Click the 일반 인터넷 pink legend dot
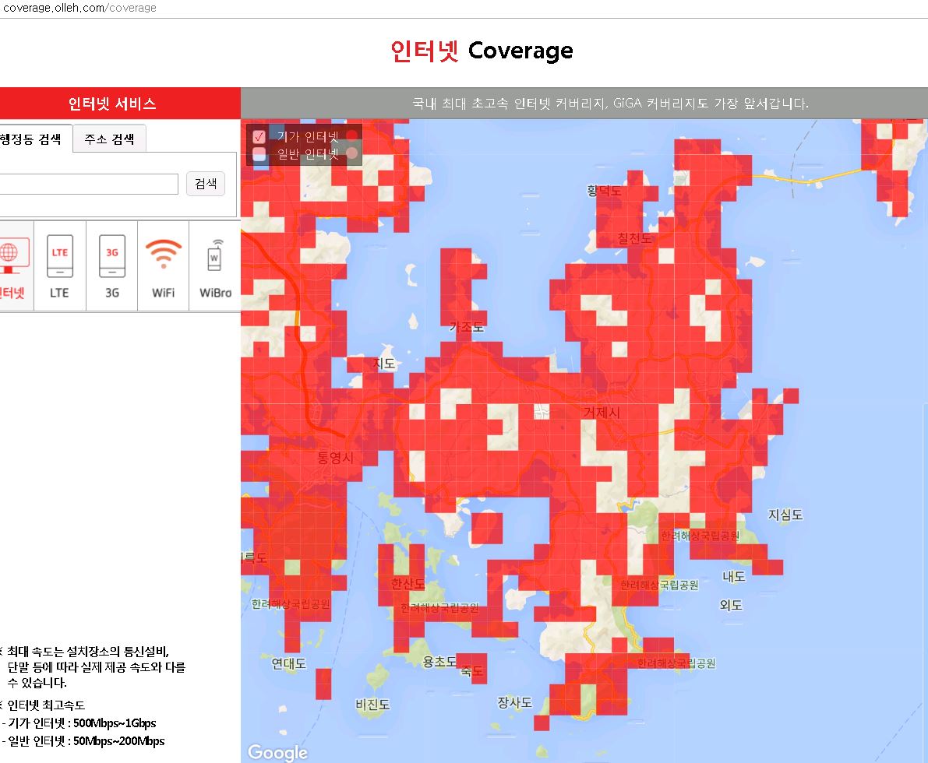Image resolution: width=928 pixels, height=763 pixels. point(351,154)
